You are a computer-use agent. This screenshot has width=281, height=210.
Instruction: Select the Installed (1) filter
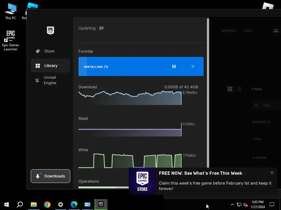(261, 122)
